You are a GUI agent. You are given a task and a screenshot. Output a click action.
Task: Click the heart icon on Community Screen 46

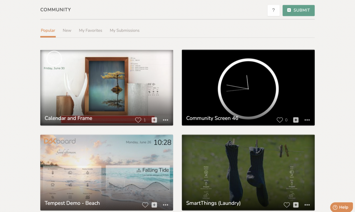(x=279, y=120)
